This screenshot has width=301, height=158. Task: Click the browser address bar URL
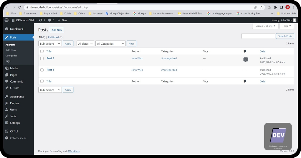59,7
